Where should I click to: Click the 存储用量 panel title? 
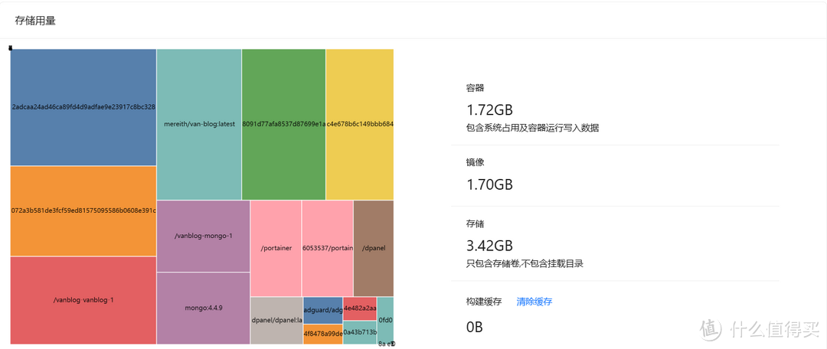click(x=35, y=21)
